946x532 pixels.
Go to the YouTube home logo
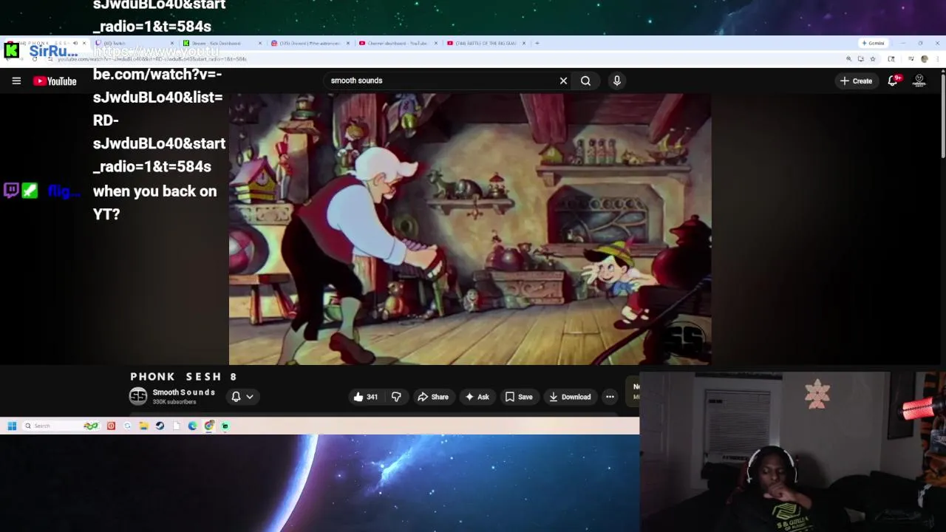[x=55, y=81]
